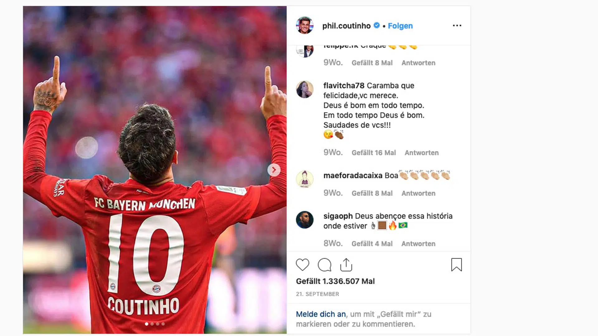
Task: Open the Melde dich an login link
Action: point(321,314)
